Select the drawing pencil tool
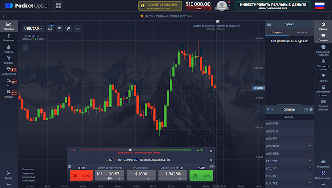This screenshot has width=332, height=188. (68, 28)
